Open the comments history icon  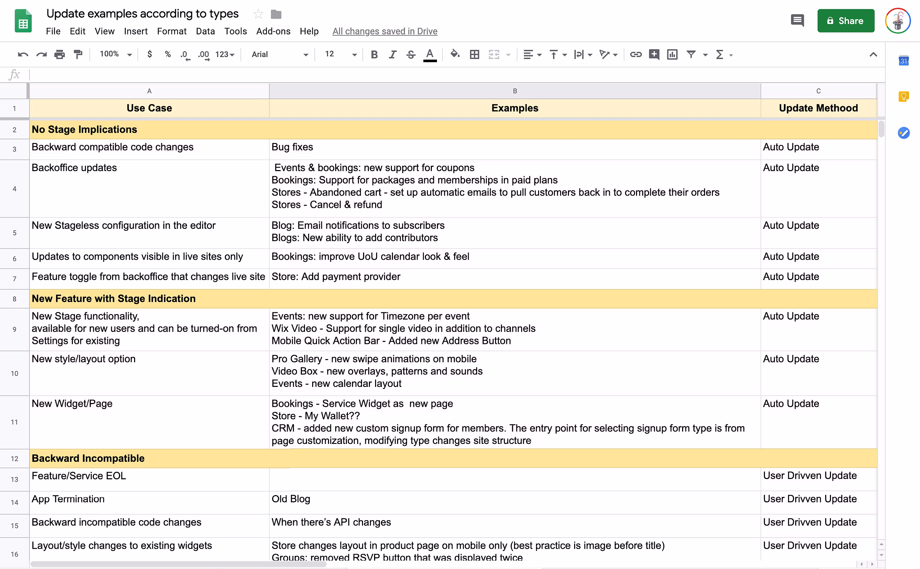coord(797,21)
